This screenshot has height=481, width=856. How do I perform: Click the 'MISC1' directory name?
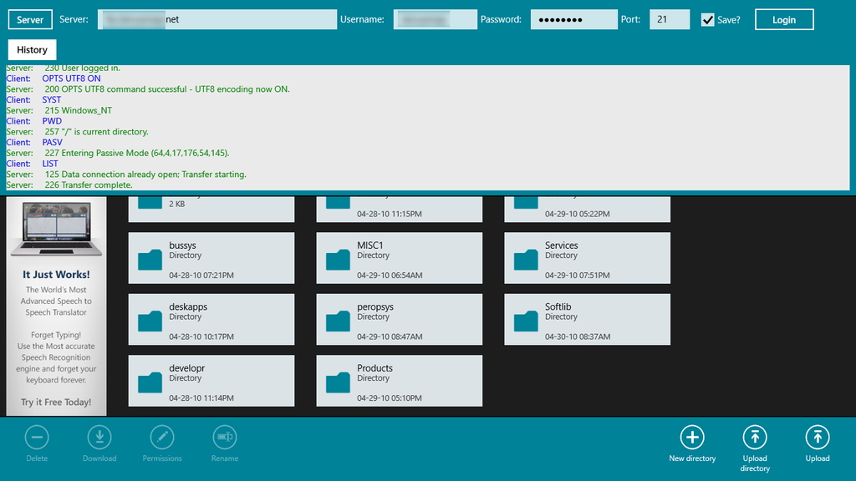370,246
